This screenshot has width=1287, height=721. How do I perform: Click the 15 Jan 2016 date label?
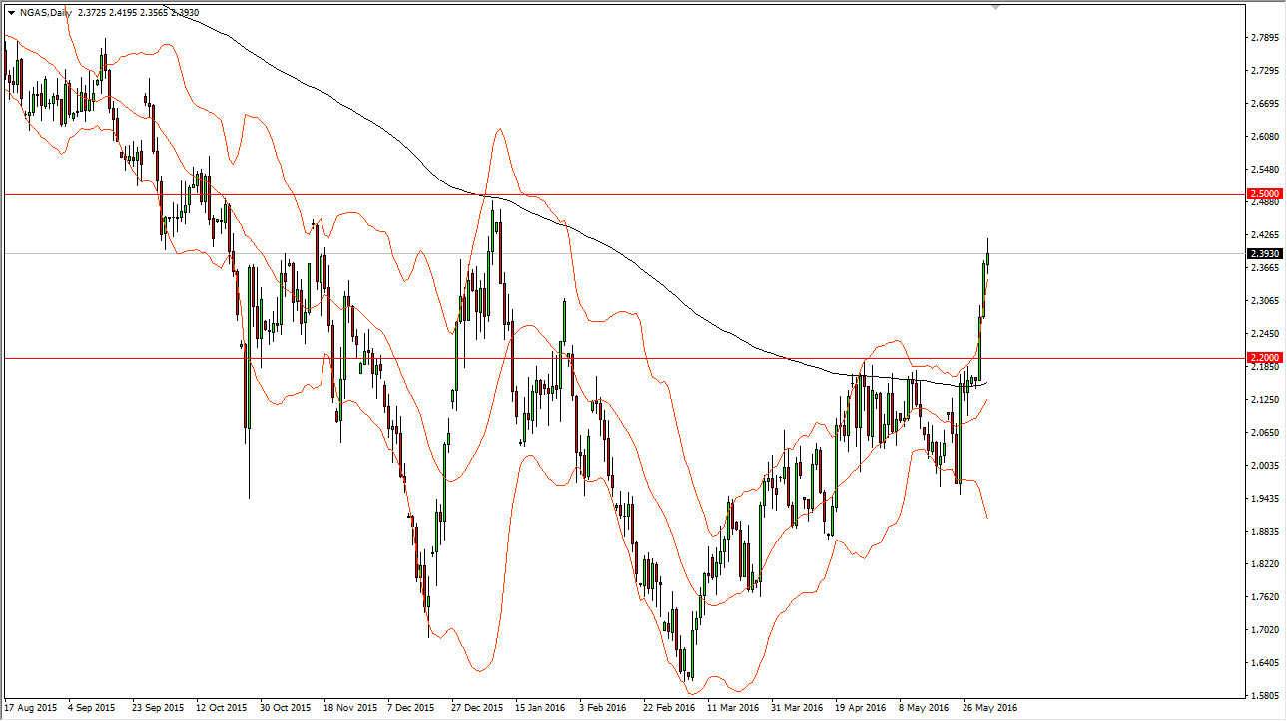click(542, 709)
